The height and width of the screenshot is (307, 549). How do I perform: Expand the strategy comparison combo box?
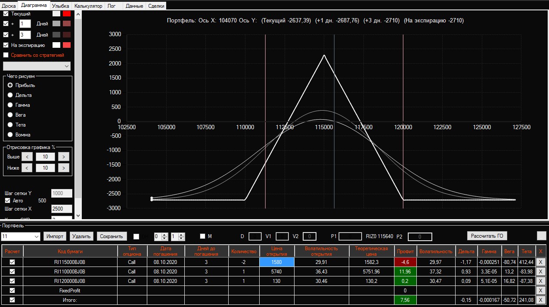coord(37,66)
